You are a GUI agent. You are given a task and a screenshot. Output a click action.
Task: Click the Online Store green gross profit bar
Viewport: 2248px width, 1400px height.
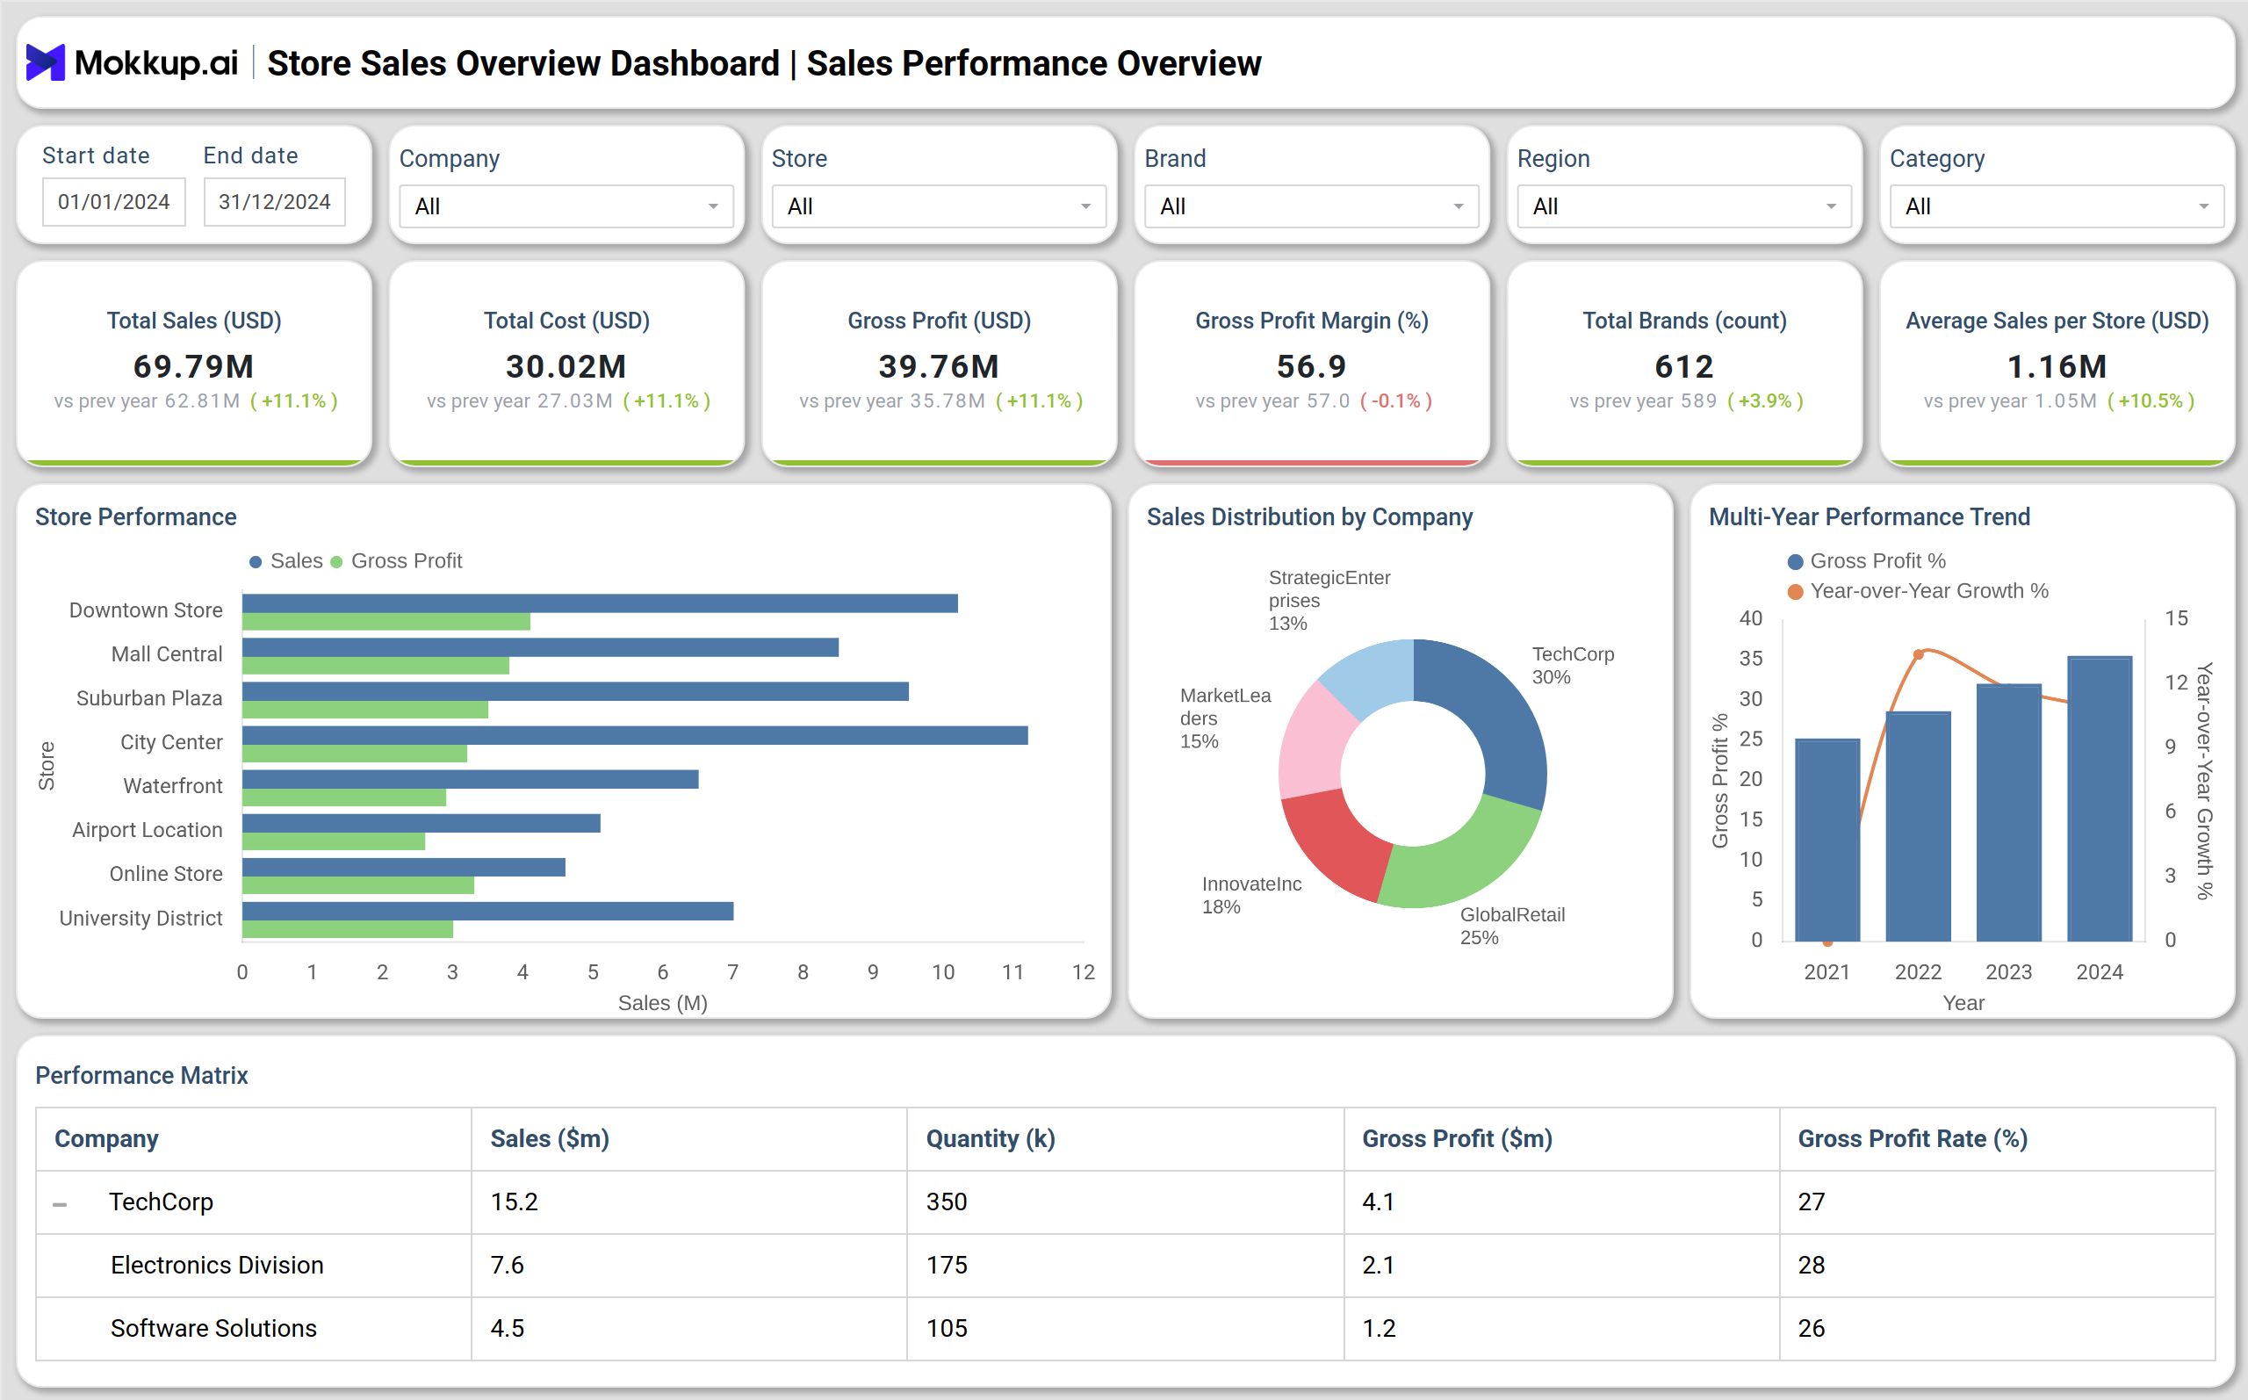point(358,885)
